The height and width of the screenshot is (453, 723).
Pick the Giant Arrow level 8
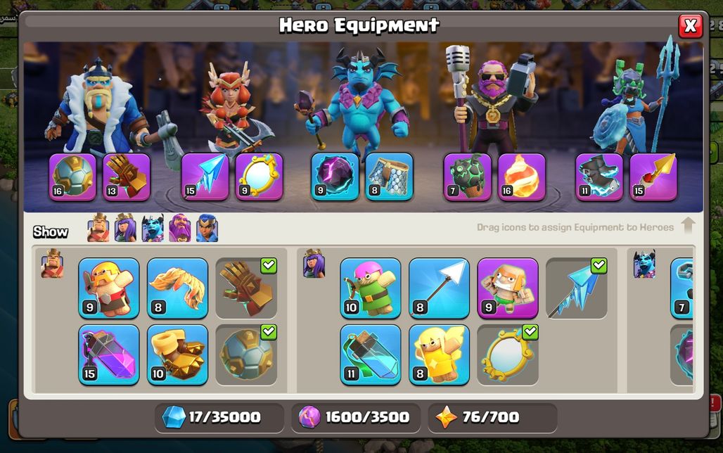point(439,288)
